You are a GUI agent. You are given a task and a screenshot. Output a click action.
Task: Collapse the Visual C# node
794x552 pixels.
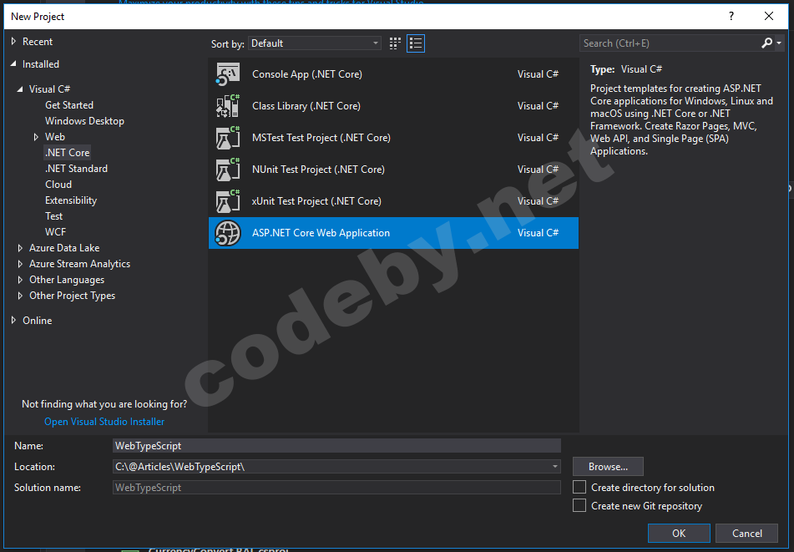coord(20,89)
